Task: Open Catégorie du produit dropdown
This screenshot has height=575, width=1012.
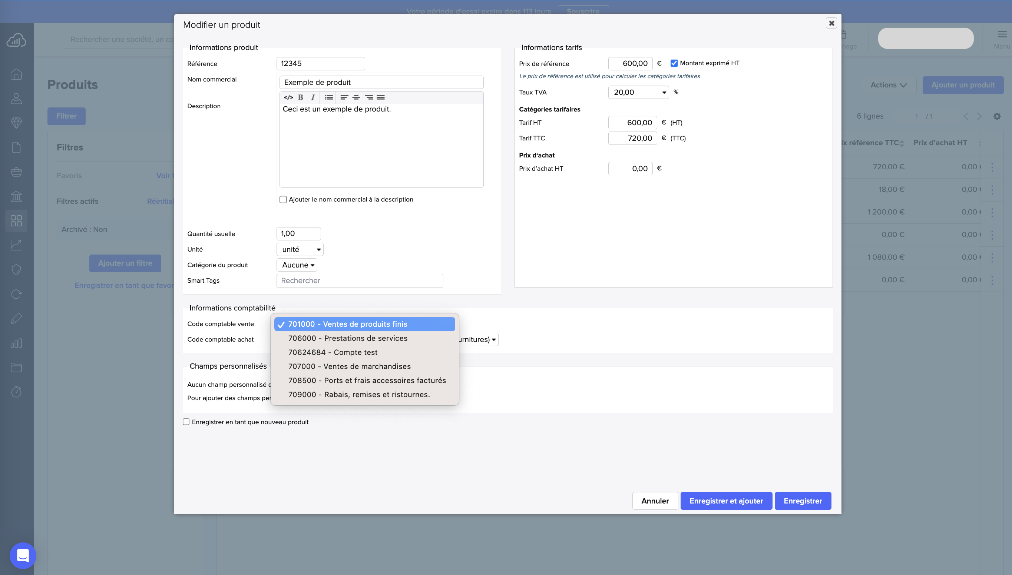Action: click(297, 265)
